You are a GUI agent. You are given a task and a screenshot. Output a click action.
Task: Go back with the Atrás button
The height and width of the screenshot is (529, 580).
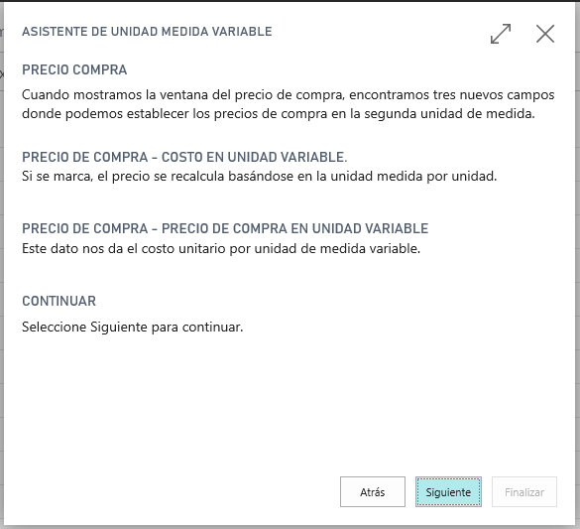coord(373,492)
